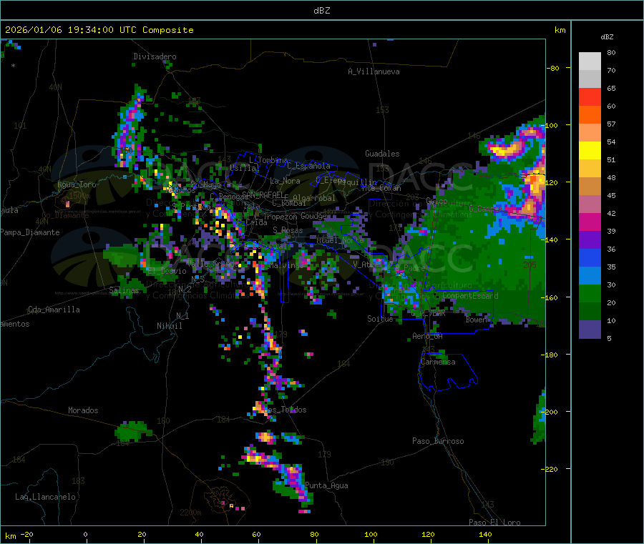The image size is (644, 544).
Task: Click the 35 dBZ blue legend swatch
Action: [590, 257]
